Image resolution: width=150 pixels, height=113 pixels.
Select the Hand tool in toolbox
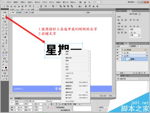pos(3,79)
